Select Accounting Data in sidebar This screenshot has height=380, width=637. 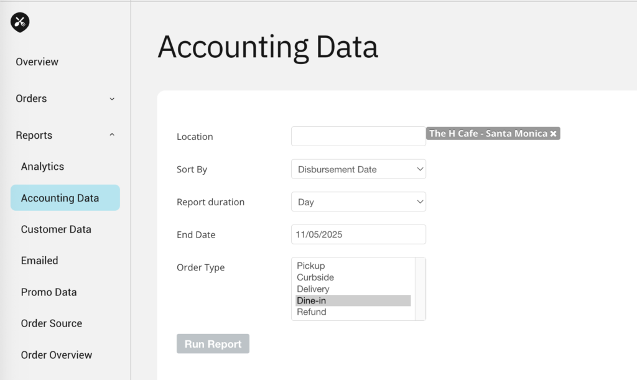(65, 198)
